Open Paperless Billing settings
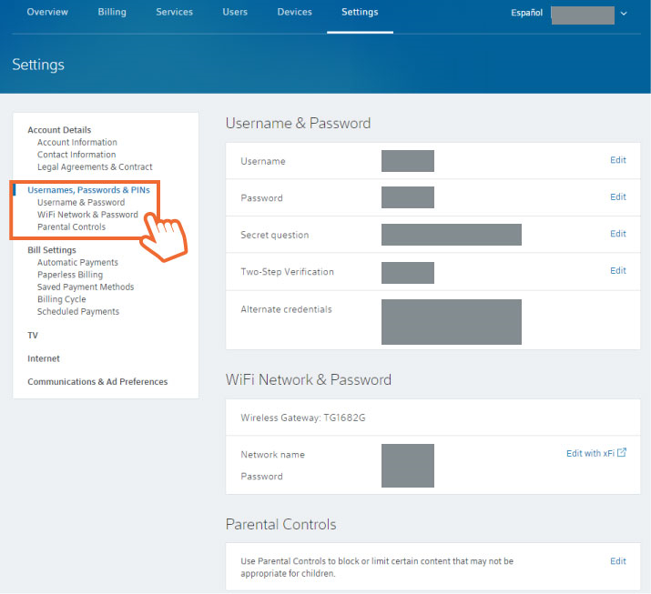This screenshot has width=651, height=594. tap(70, 275)
